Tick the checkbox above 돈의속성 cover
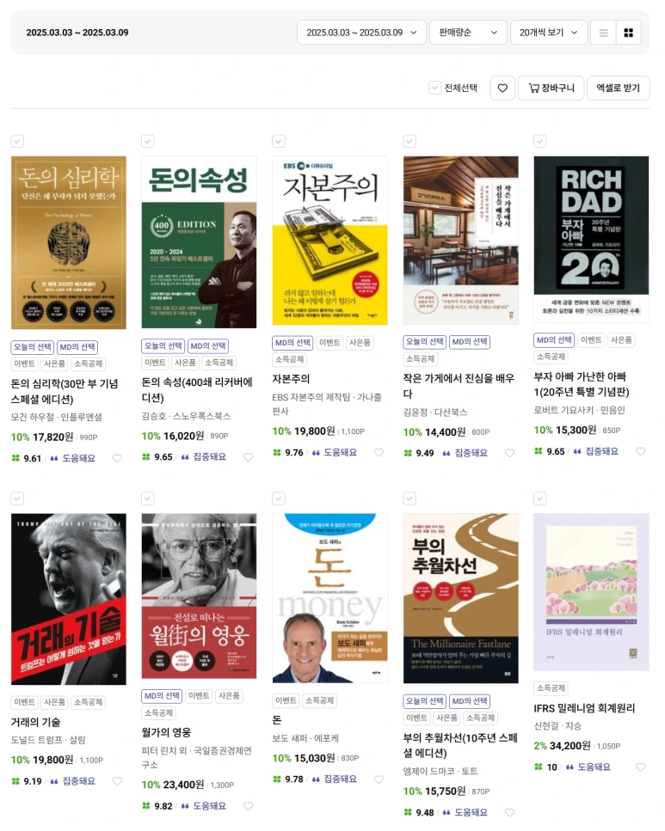 [148, 141]
